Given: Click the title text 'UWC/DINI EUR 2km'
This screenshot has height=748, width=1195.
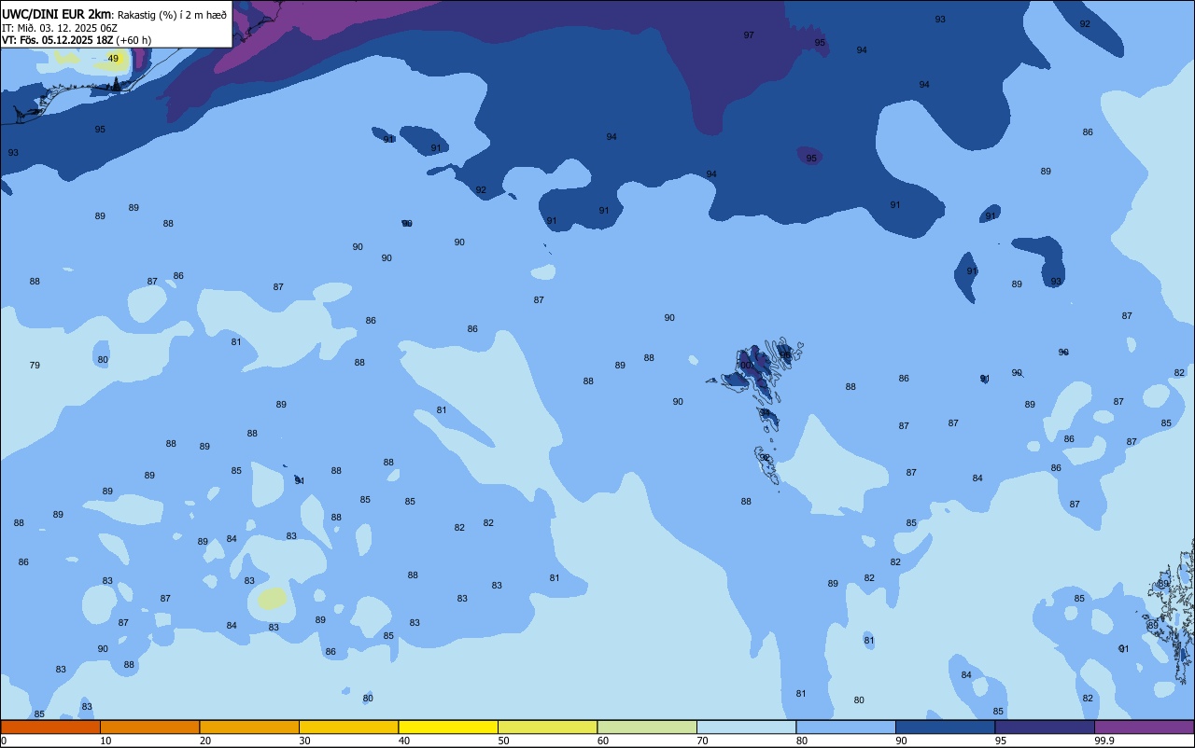Looking at the screenshot, I should pos(56,14).
